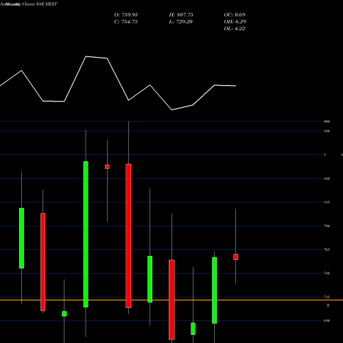The height and width of the screenshot is (343, 343).
Task: Click the white line chart's highest peak
Action: click(x=86, y=56)
